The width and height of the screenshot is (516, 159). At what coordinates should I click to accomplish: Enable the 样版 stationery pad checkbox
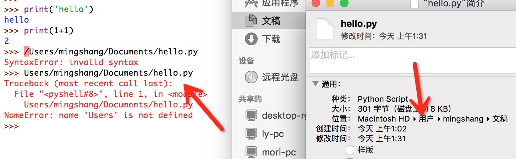tap(350, 150)
